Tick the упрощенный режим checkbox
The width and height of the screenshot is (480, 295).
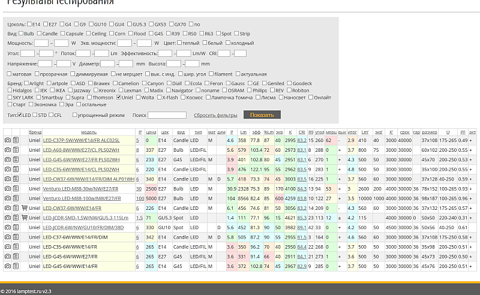(74, 115)
